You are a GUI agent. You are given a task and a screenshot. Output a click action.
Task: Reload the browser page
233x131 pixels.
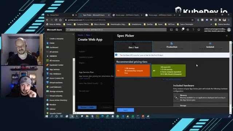coord(56,20)
